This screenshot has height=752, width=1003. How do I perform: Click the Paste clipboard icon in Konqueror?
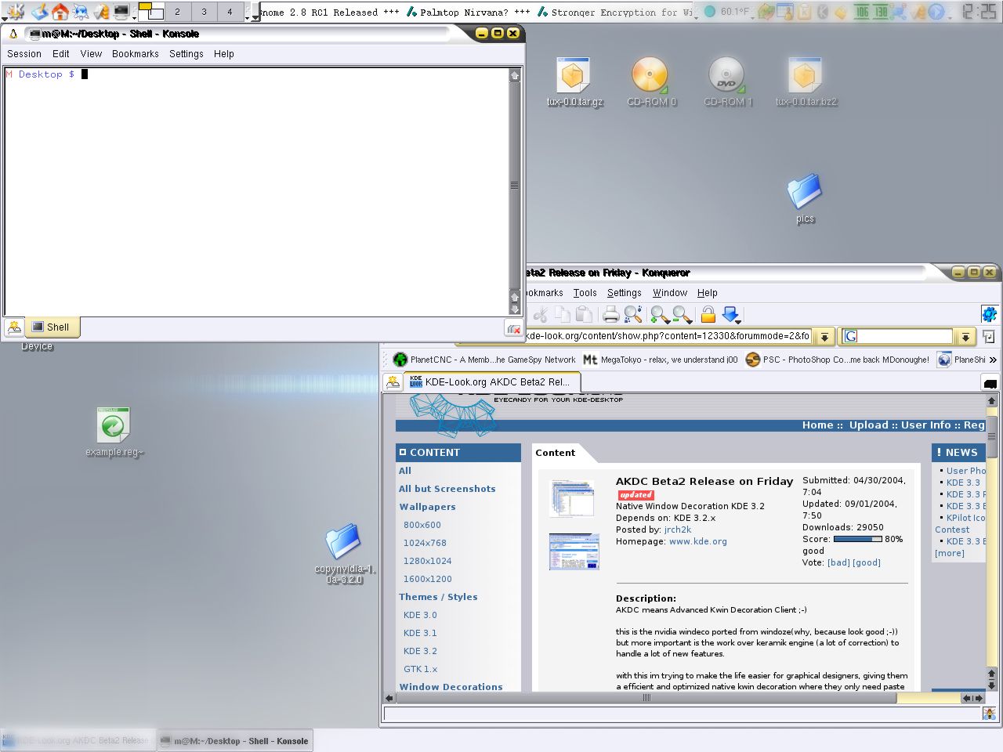click(584, 315)
